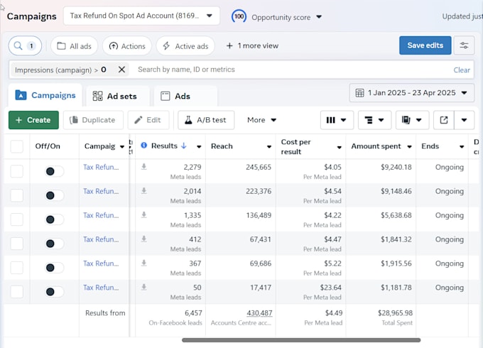Select the Campaigns tab
483x348 pixels.
(x=45, y=95)
